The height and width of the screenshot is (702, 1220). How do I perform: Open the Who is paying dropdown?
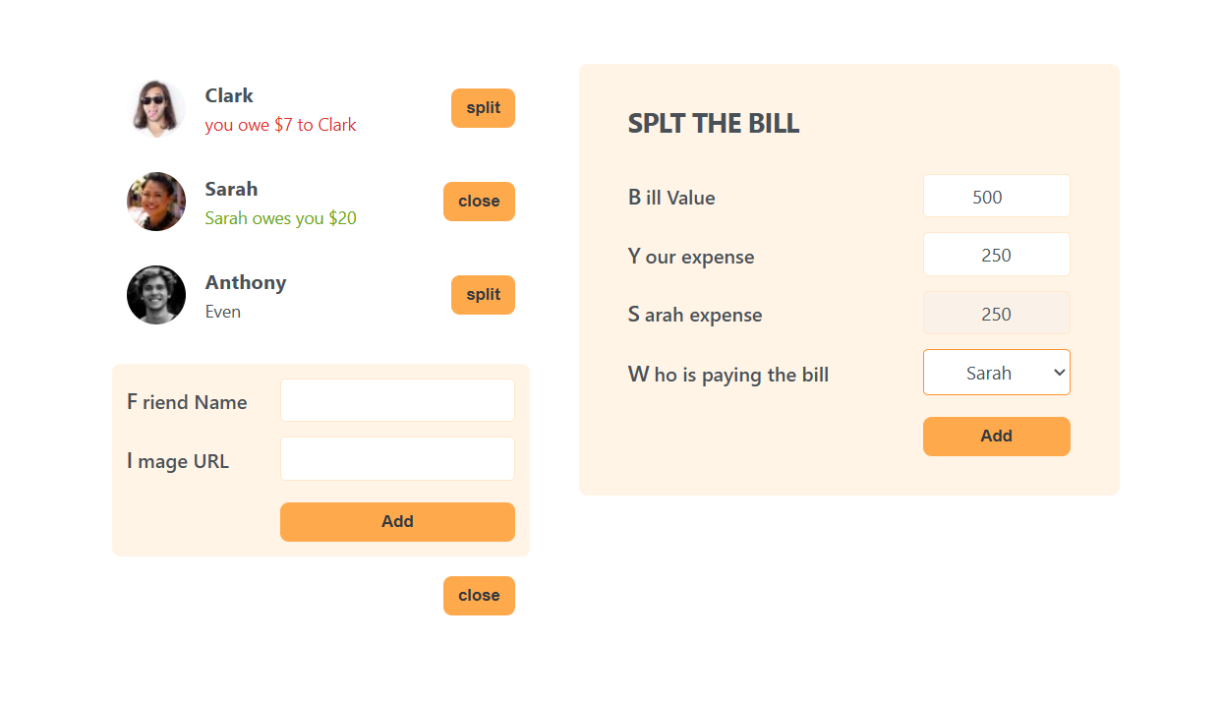pos(996,373)
